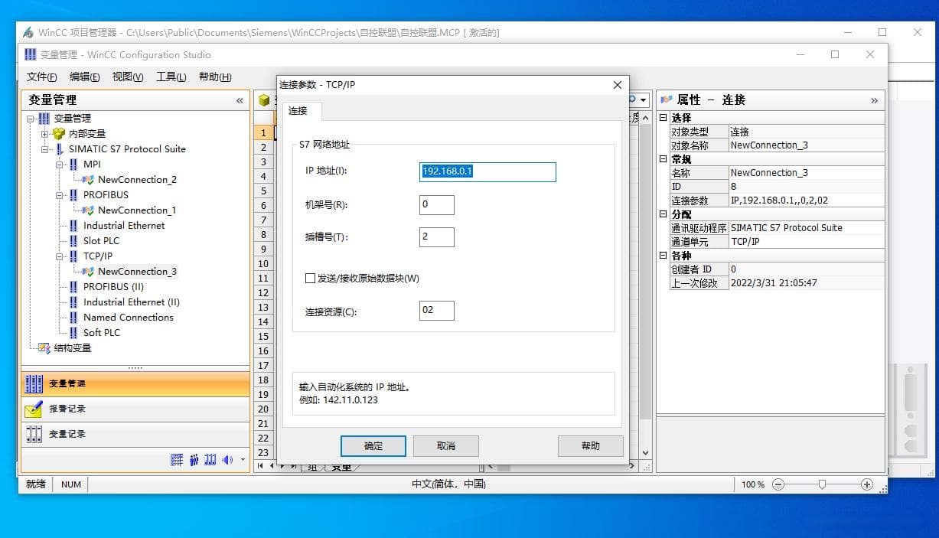
Task: Click row header 10 in data grid
Action: pos(263,263)
